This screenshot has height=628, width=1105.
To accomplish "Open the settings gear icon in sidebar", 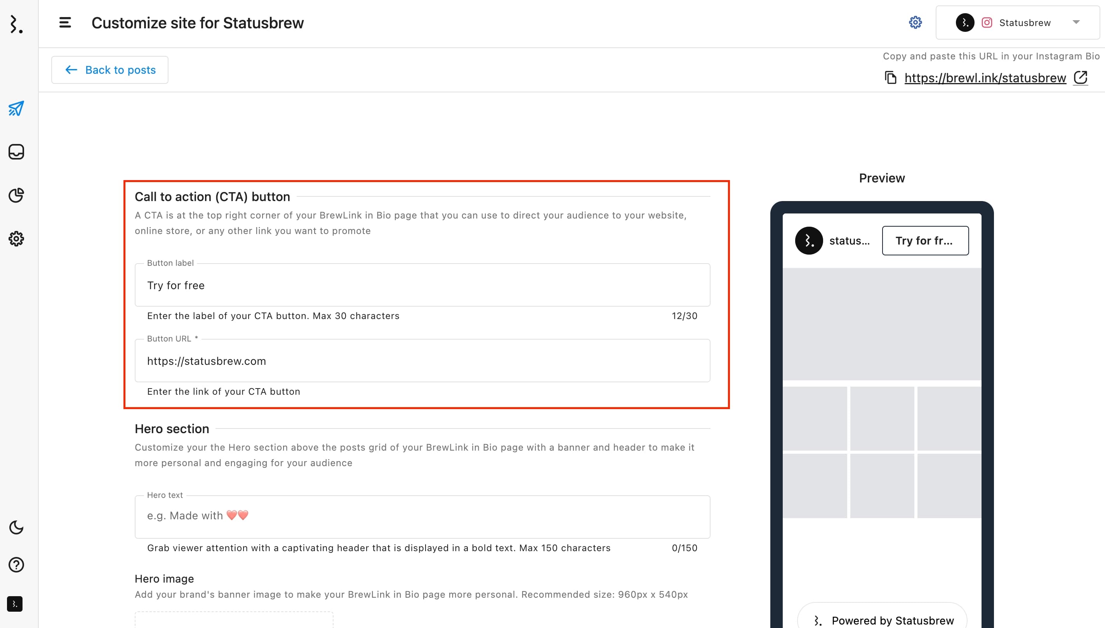I will click(17, 239).
